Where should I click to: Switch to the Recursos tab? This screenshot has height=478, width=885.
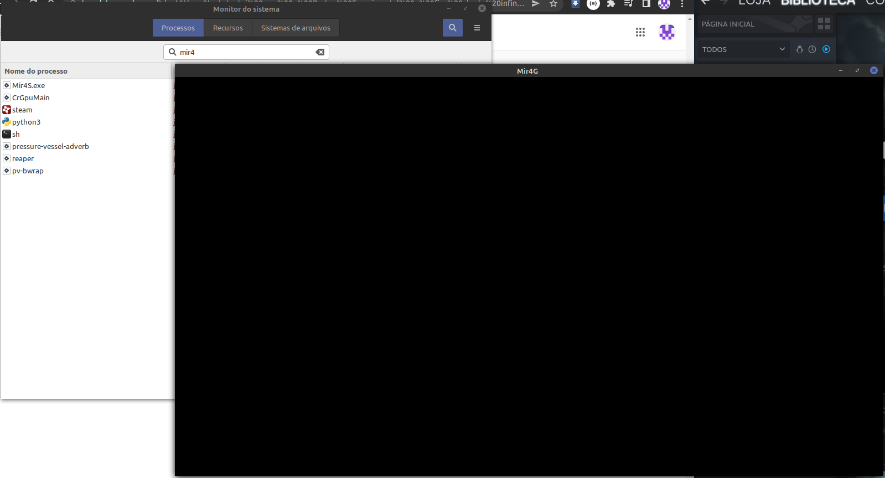tap(228, 28)
